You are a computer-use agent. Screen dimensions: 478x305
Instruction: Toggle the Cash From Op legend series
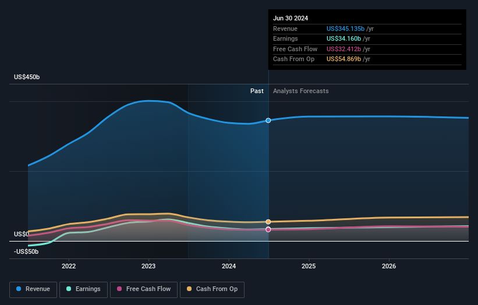tap(212, 289)
